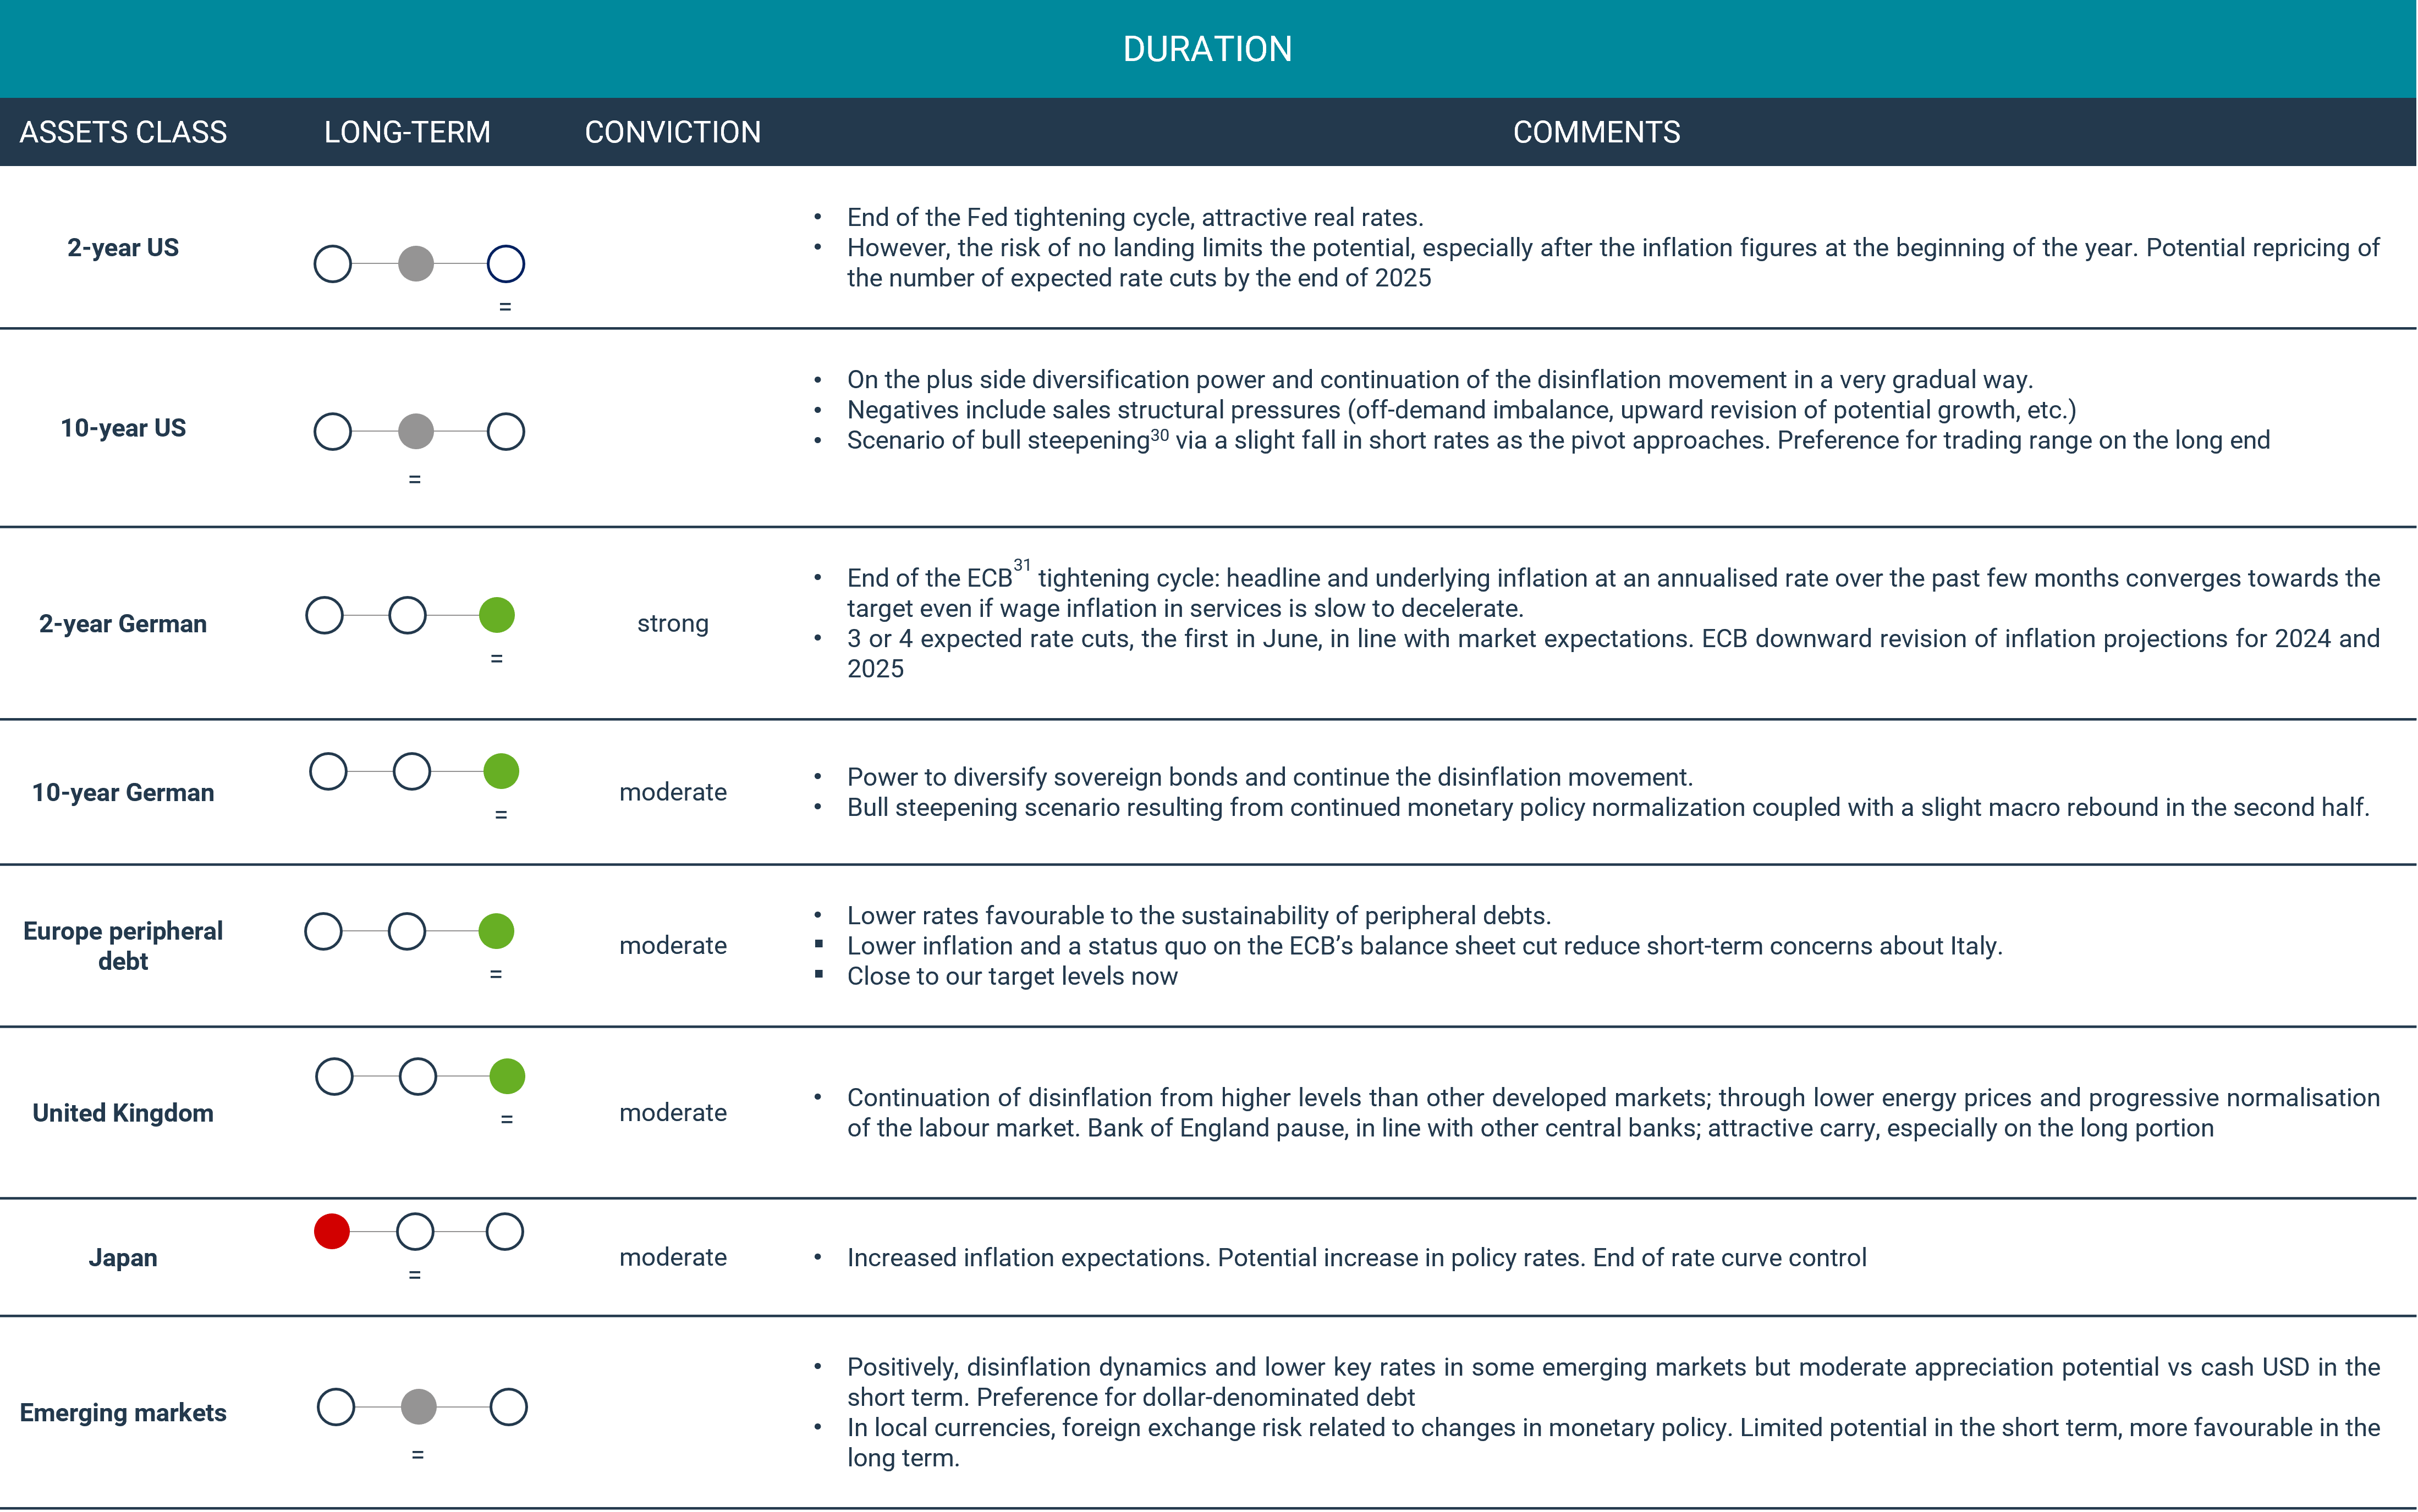2418x1512 pixels.
Task: Select the 10-year US row label
Action: (x=123, y=428)
